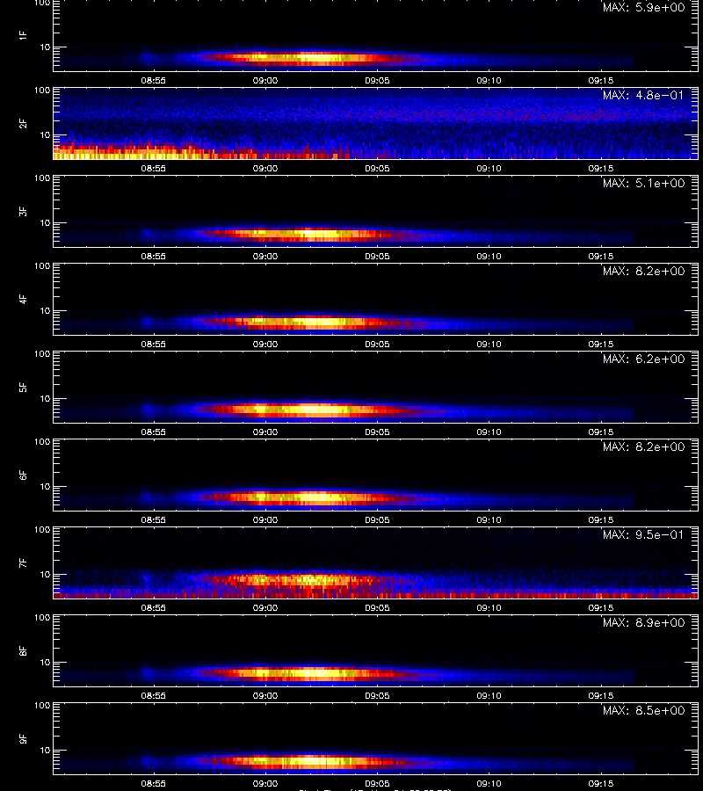The width and height of the screenshot is (703, 791).
Task: Click the 9F panel label
Action: 23,739
